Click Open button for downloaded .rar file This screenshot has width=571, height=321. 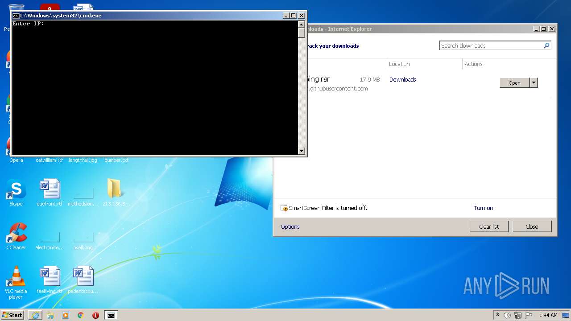point(514,83)
